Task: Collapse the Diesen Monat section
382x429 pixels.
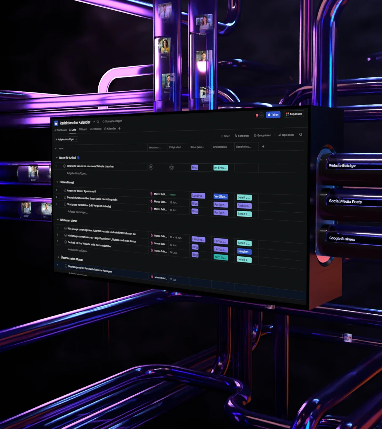Action: [57, 182]
